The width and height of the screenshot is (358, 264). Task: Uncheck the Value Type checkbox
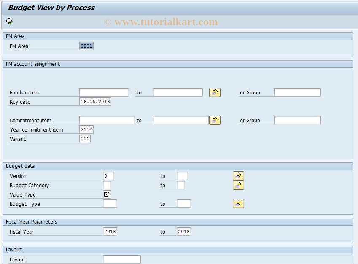click(x=107, y=194)
